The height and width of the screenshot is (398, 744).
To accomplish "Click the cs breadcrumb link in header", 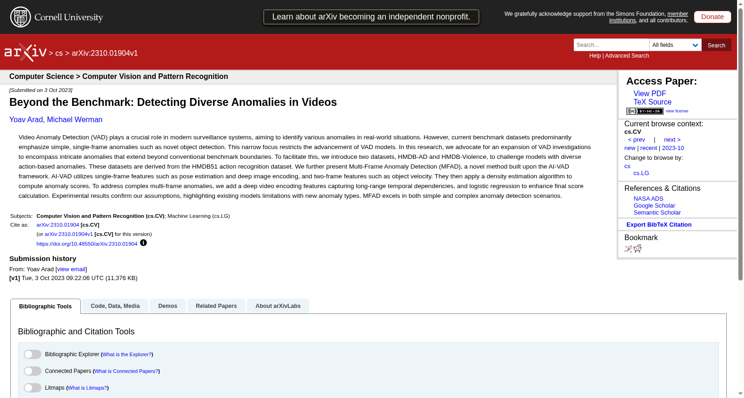I will click(59, 53).
